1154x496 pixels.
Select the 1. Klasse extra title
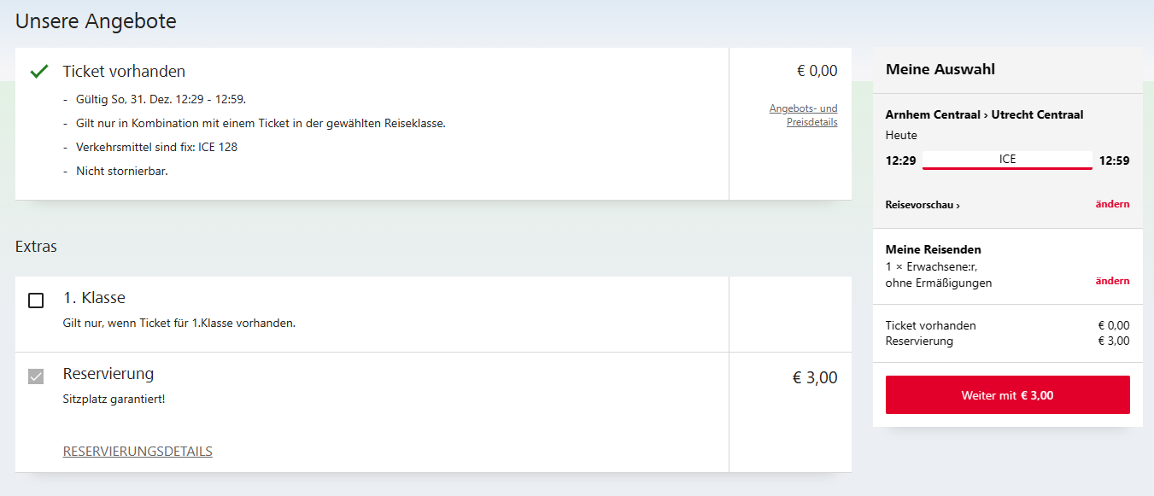[x=94, y=298]
